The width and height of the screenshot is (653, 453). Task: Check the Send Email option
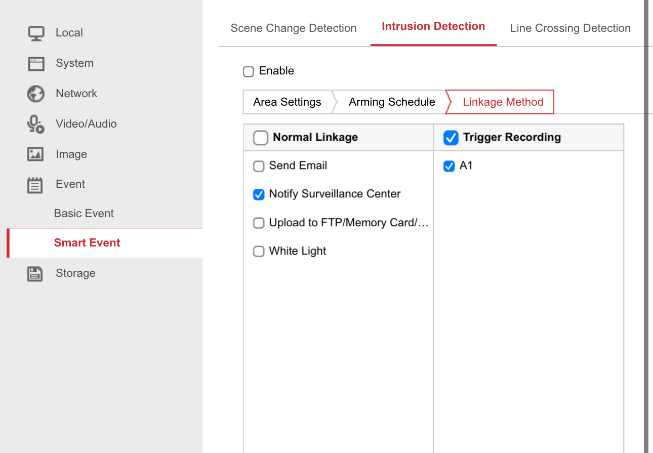coord(259,166)
